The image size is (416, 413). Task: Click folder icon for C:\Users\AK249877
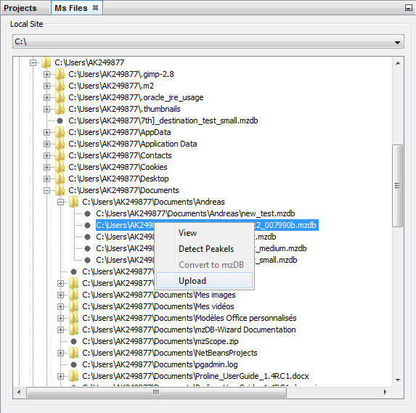[46, 62]
